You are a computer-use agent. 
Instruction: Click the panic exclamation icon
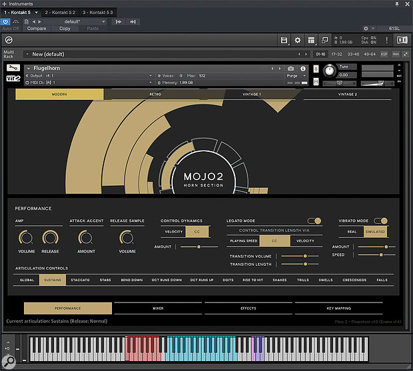click(386, 40)
